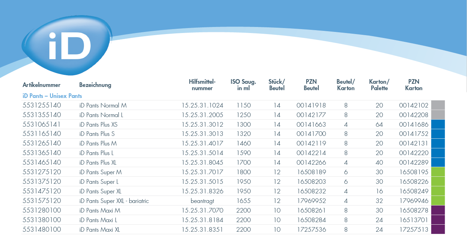Click the 'iD Pants Plus S' product name
Viewport: 467px width, 236px height.
coord(97,134)
